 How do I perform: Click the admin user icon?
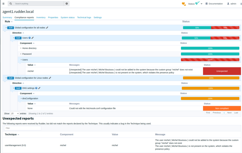pos(228,4)
